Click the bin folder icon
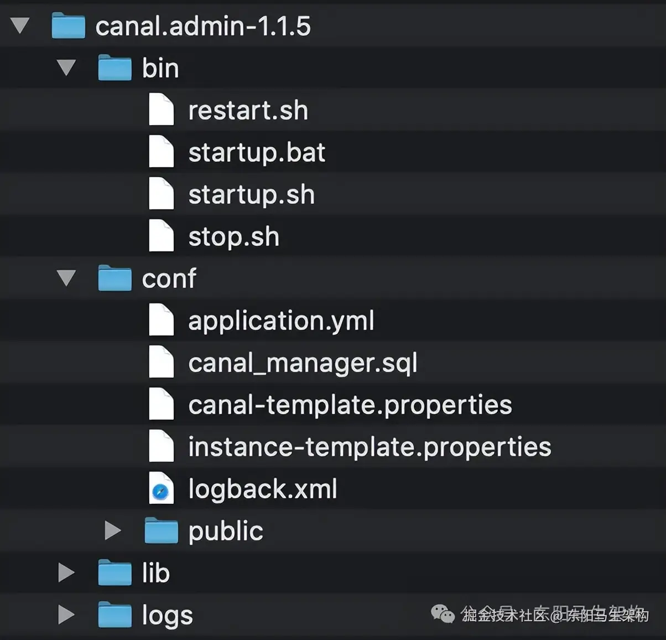Image resolution: width=666 pixels, height=640 pixels. point(115,68)
